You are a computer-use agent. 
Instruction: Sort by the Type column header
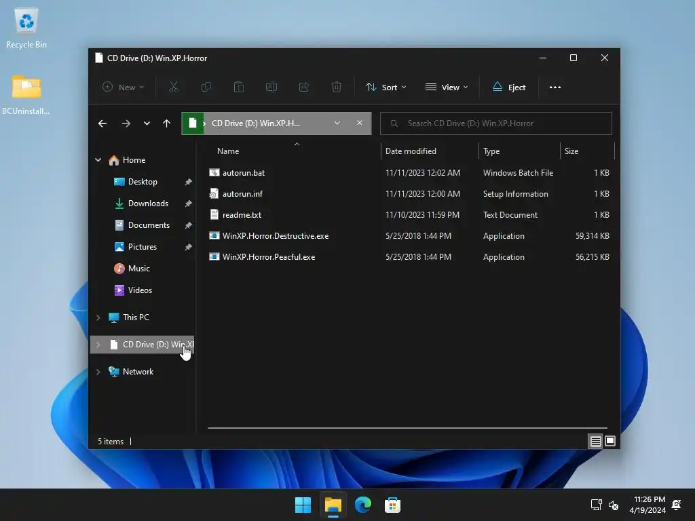click(x=491, y=151)
